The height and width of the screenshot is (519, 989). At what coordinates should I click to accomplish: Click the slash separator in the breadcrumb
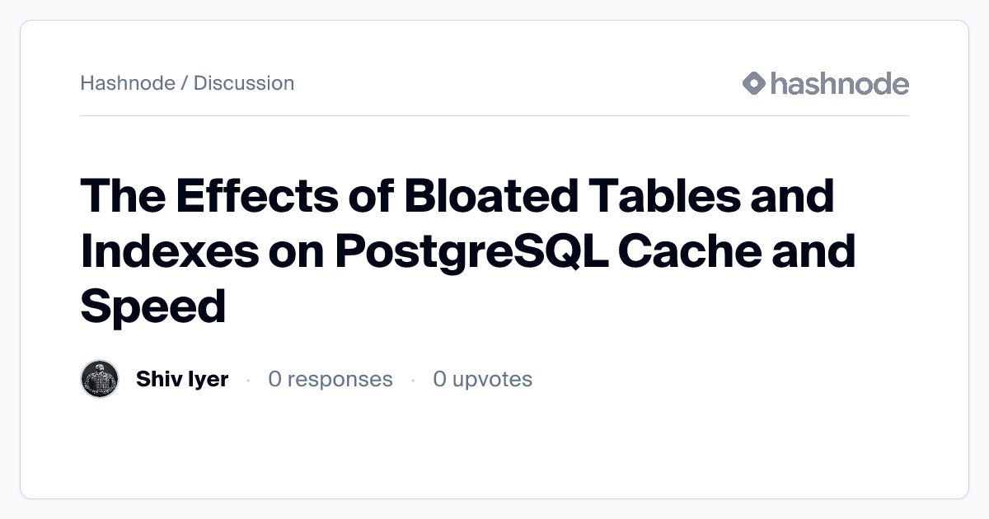click(185, 83)
